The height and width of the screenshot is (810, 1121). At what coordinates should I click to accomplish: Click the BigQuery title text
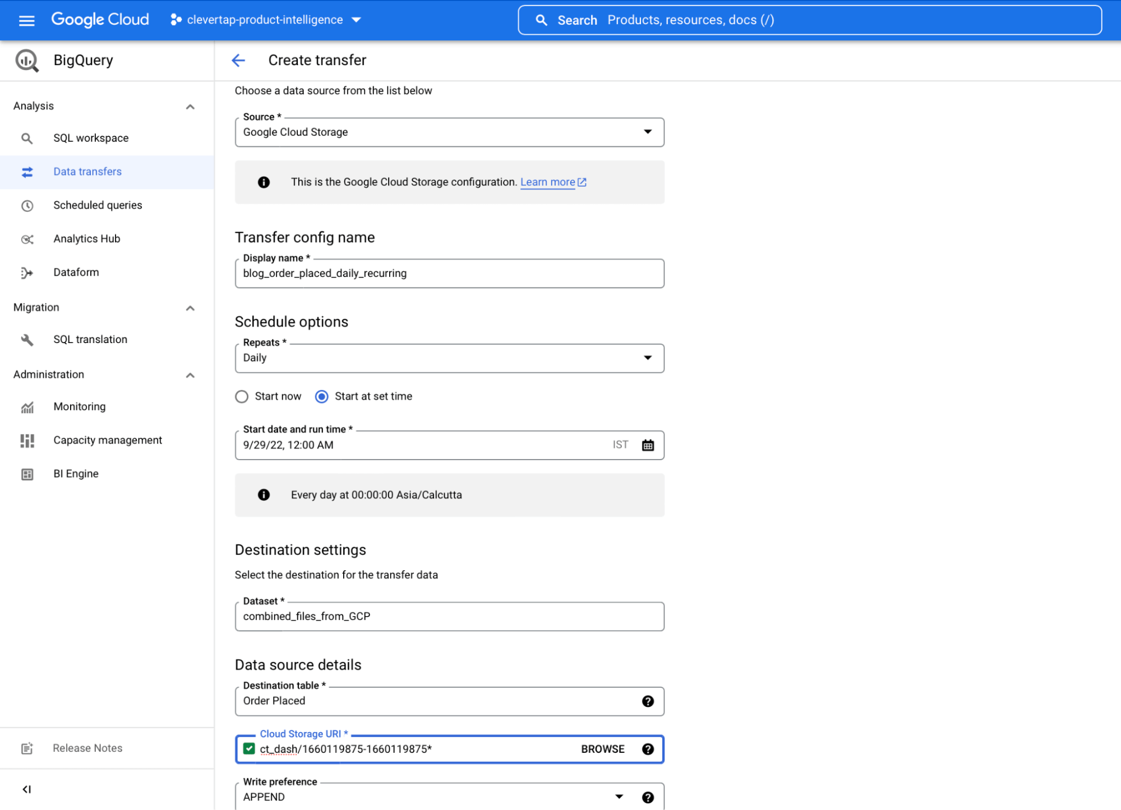(x=83, y=61)
